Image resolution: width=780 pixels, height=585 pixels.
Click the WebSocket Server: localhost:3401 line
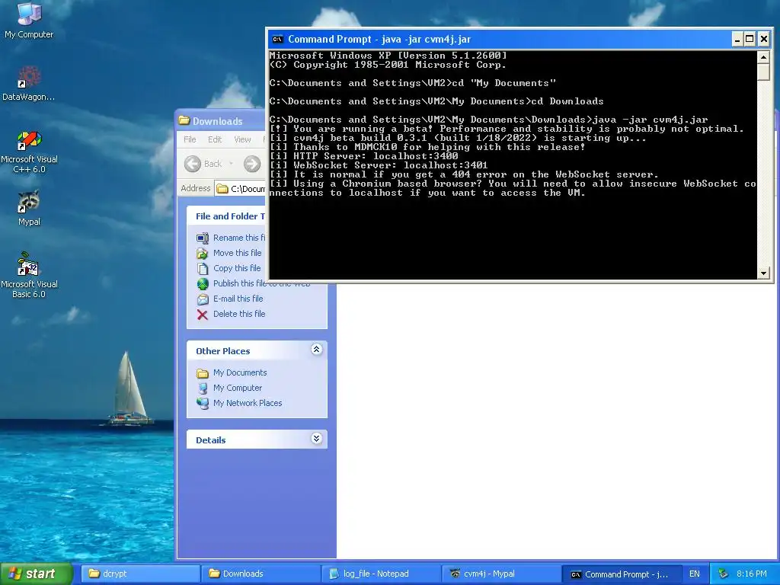[x=379, y=165]
